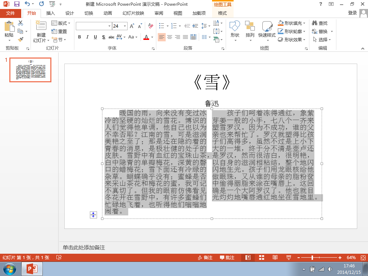The height and width of the screenshot is (276, 368).
Task: Undo the last action
Action: [27, 4]
